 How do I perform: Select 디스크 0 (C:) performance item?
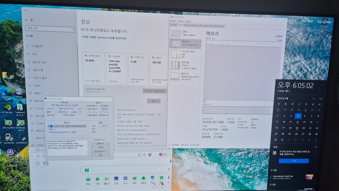[185, 54]
